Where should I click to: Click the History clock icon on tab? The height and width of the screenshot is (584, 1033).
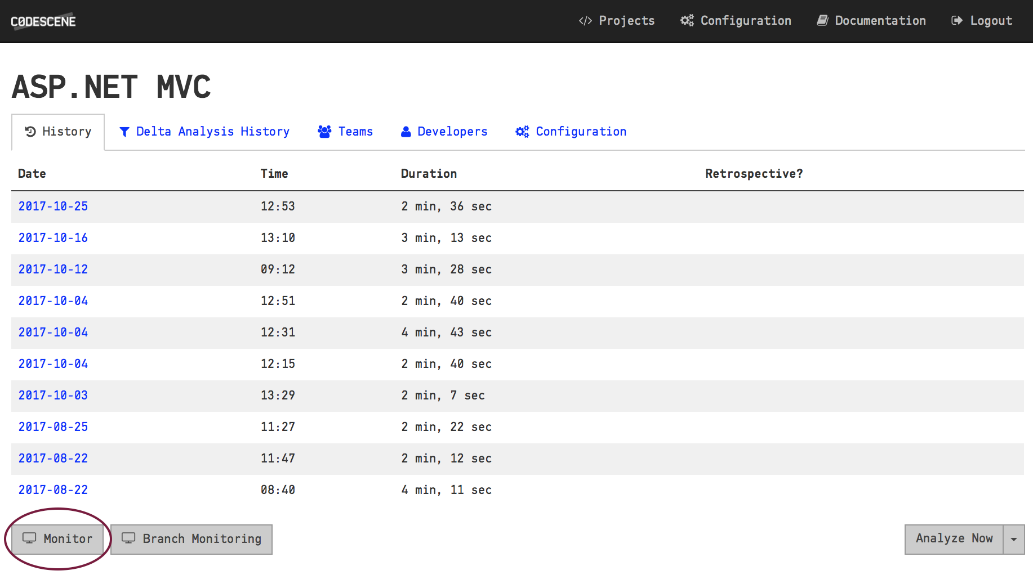[x=30, y=132]
